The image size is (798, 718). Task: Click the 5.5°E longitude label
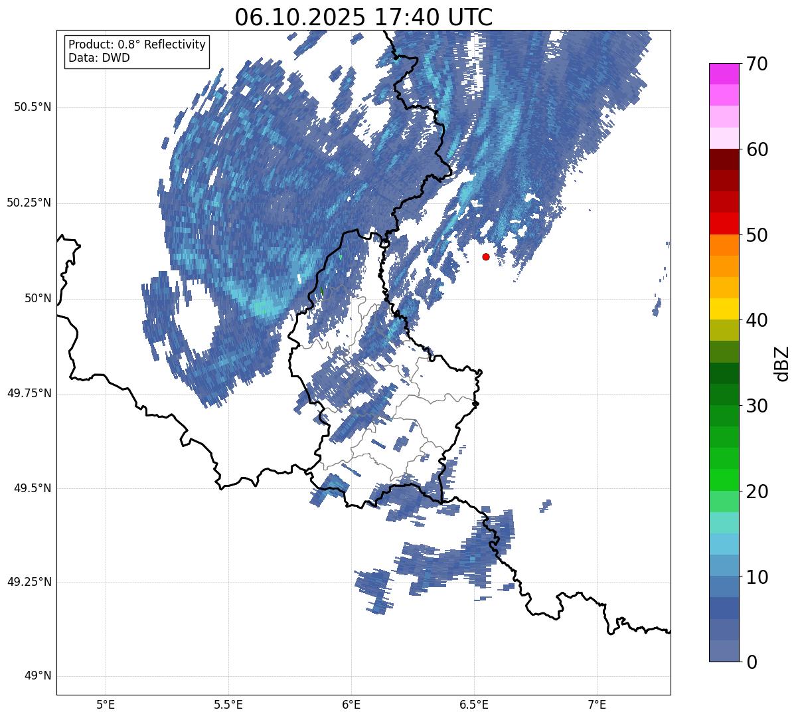pyautogui.click(x=228, y=704)
